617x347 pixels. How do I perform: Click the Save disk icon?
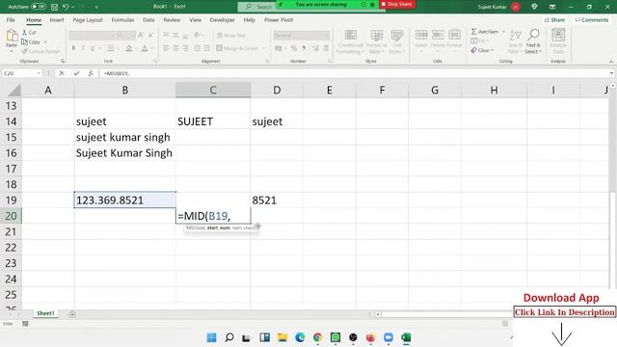pyautogui.click(x=54, y=7)
